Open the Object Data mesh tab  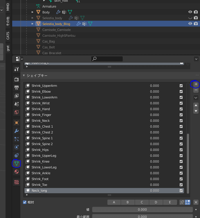pos(17,163)
